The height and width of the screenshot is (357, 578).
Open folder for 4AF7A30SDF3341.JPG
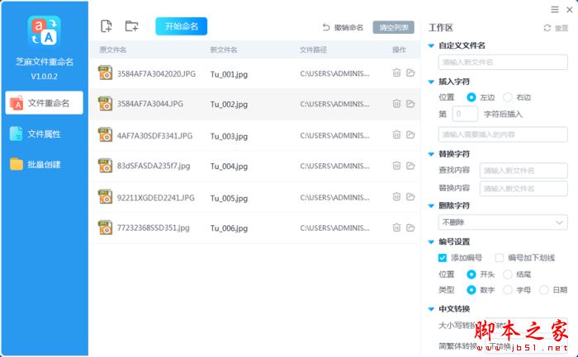410,134
